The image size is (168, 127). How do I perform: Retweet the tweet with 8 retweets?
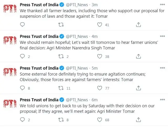[x=61, y=120]
